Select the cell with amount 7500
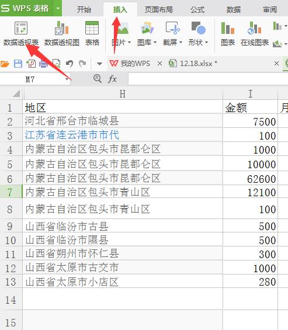This screenshot has width=288, height=330. coord(250,121)
